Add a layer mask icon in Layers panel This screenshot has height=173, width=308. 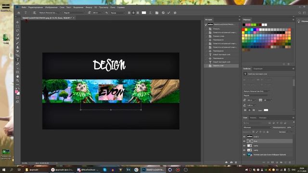tap(272, 162)
